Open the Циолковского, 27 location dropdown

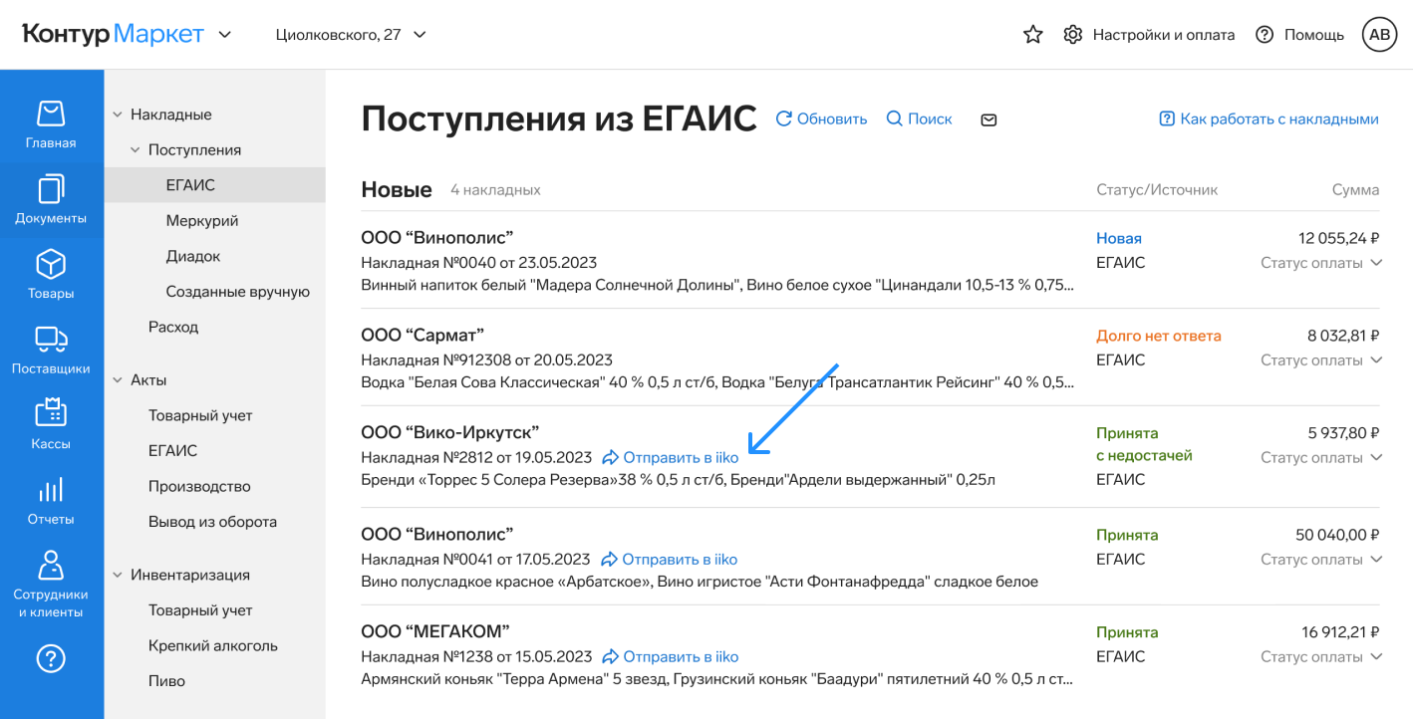[351, 35]
